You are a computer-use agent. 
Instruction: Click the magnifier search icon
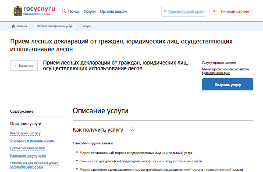[x=64, y=11]
